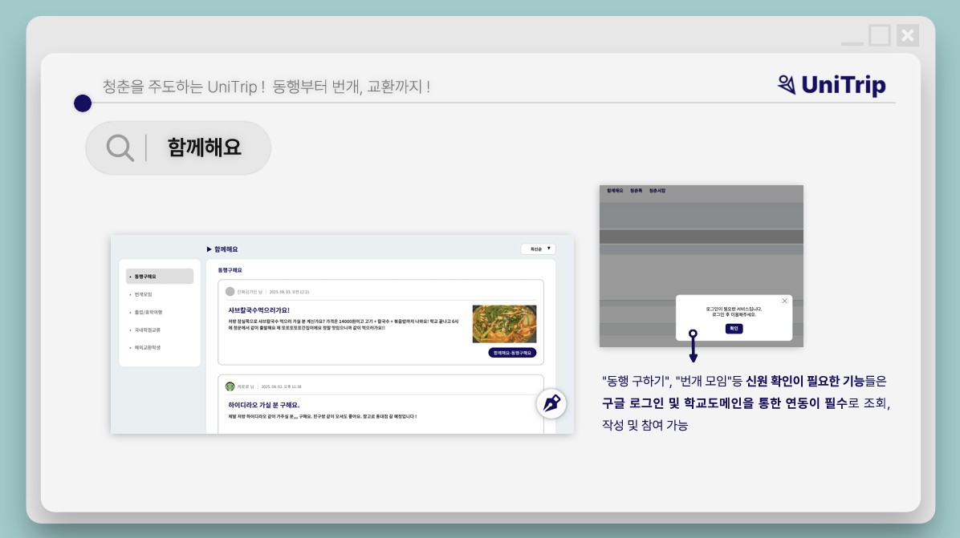The height and width of the screenshot is (538, 960).
Task: Click the green avatar of the second post author
Action: (230, 386)
